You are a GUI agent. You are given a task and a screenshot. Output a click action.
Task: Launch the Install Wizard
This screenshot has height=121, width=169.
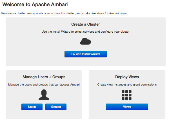tap(86, 54)
